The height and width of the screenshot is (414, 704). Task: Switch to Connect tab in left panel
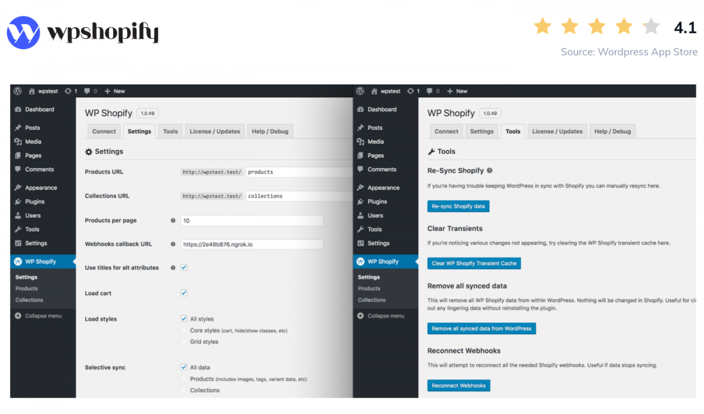pyautogui.click(x=104, y=131)
